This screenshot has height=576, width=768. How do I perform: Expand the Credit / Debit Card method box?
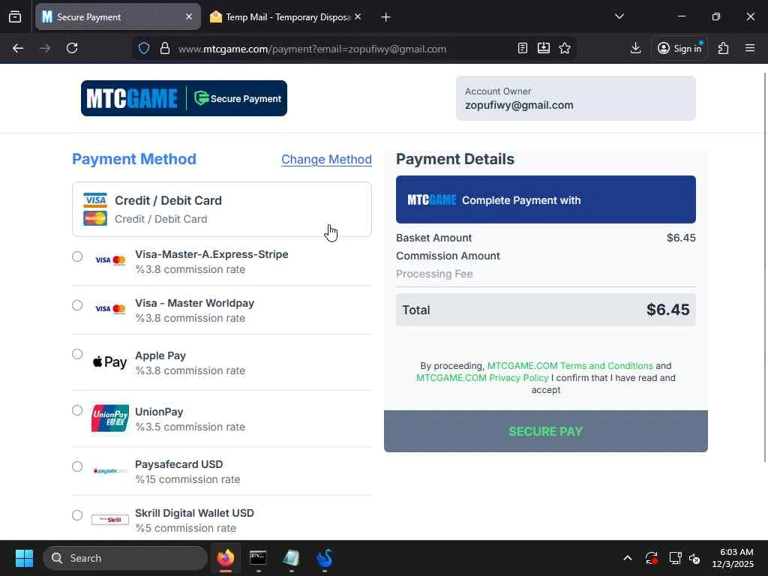(222, 209)
